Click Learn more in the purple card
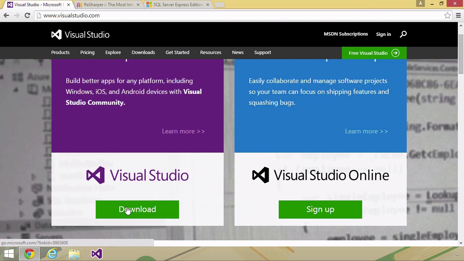 point(183,131)
